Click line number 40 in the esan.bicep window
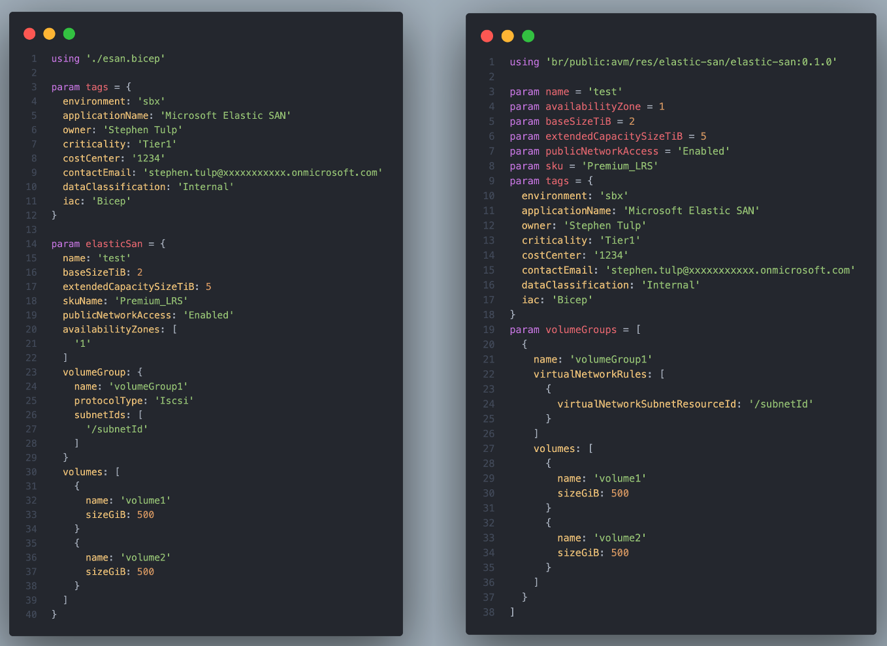Screen dimensions: 887x646 [31, 614]
